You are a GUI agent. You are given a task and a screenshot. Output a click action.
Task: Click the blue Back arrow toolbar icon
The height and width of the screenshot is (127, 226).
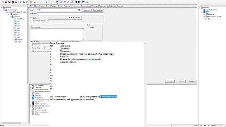point(46,2)
